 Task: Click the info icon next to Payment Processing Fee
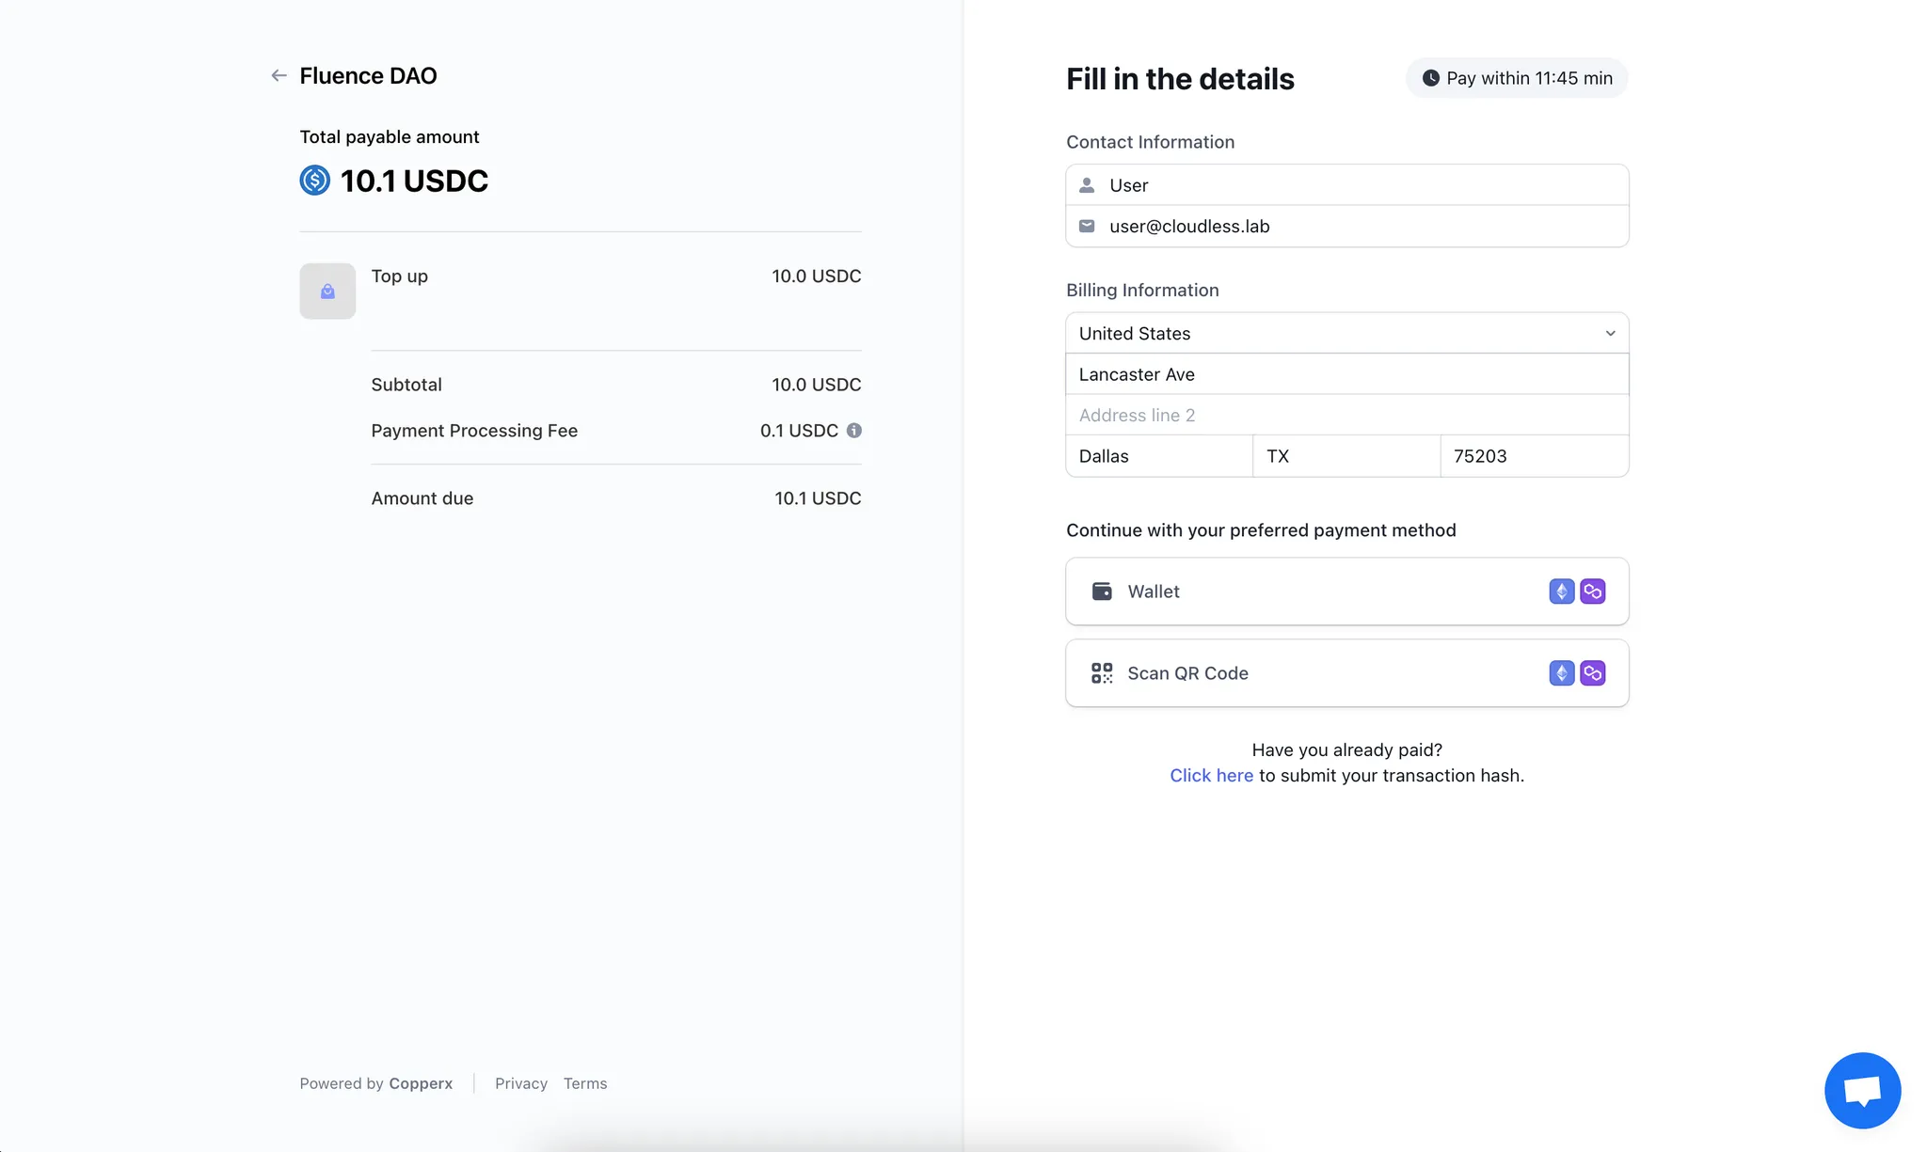tap(854, 431)
